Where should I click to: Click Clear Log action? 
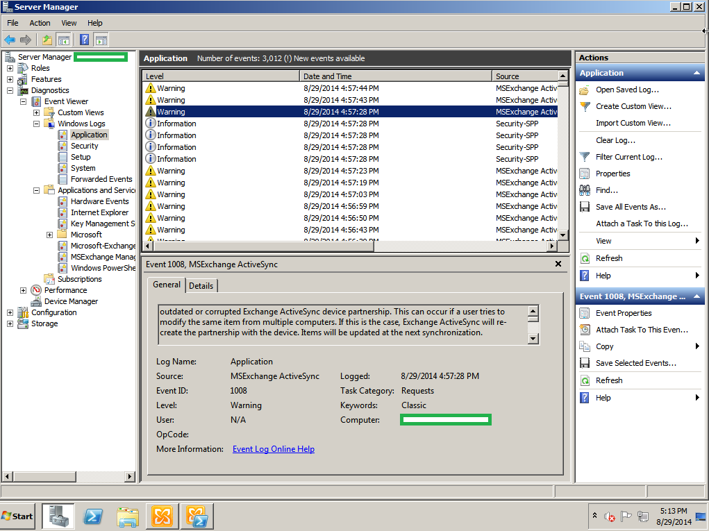coord(615,140)
